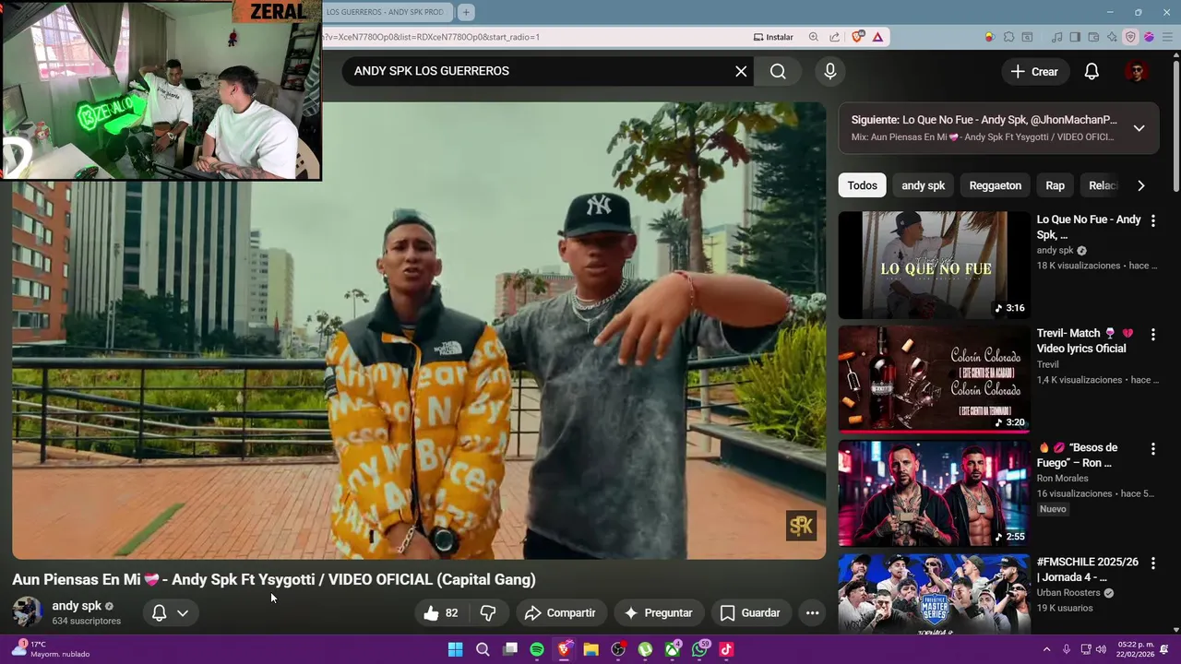Open the account avatar menu
1181x664 pixels.
[1137, 71]
